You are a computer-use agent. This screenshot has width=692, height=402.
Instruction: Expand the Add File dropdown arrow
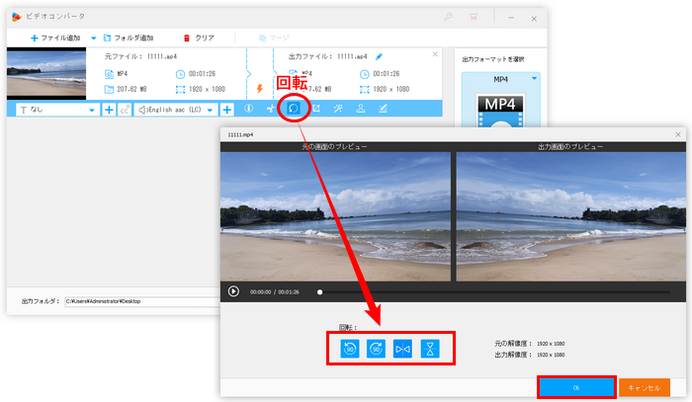[x=94, y=39]
